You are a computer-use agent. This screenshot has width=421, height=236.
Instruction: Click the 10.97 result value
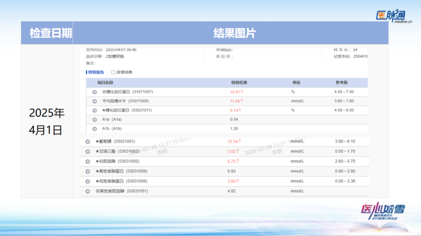[x=236, y=92]
